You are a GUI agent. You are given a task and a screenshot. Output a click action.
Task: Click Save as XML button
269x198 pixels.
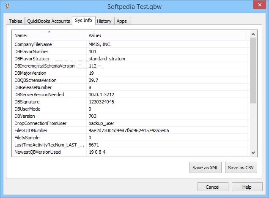pos(206,167)
